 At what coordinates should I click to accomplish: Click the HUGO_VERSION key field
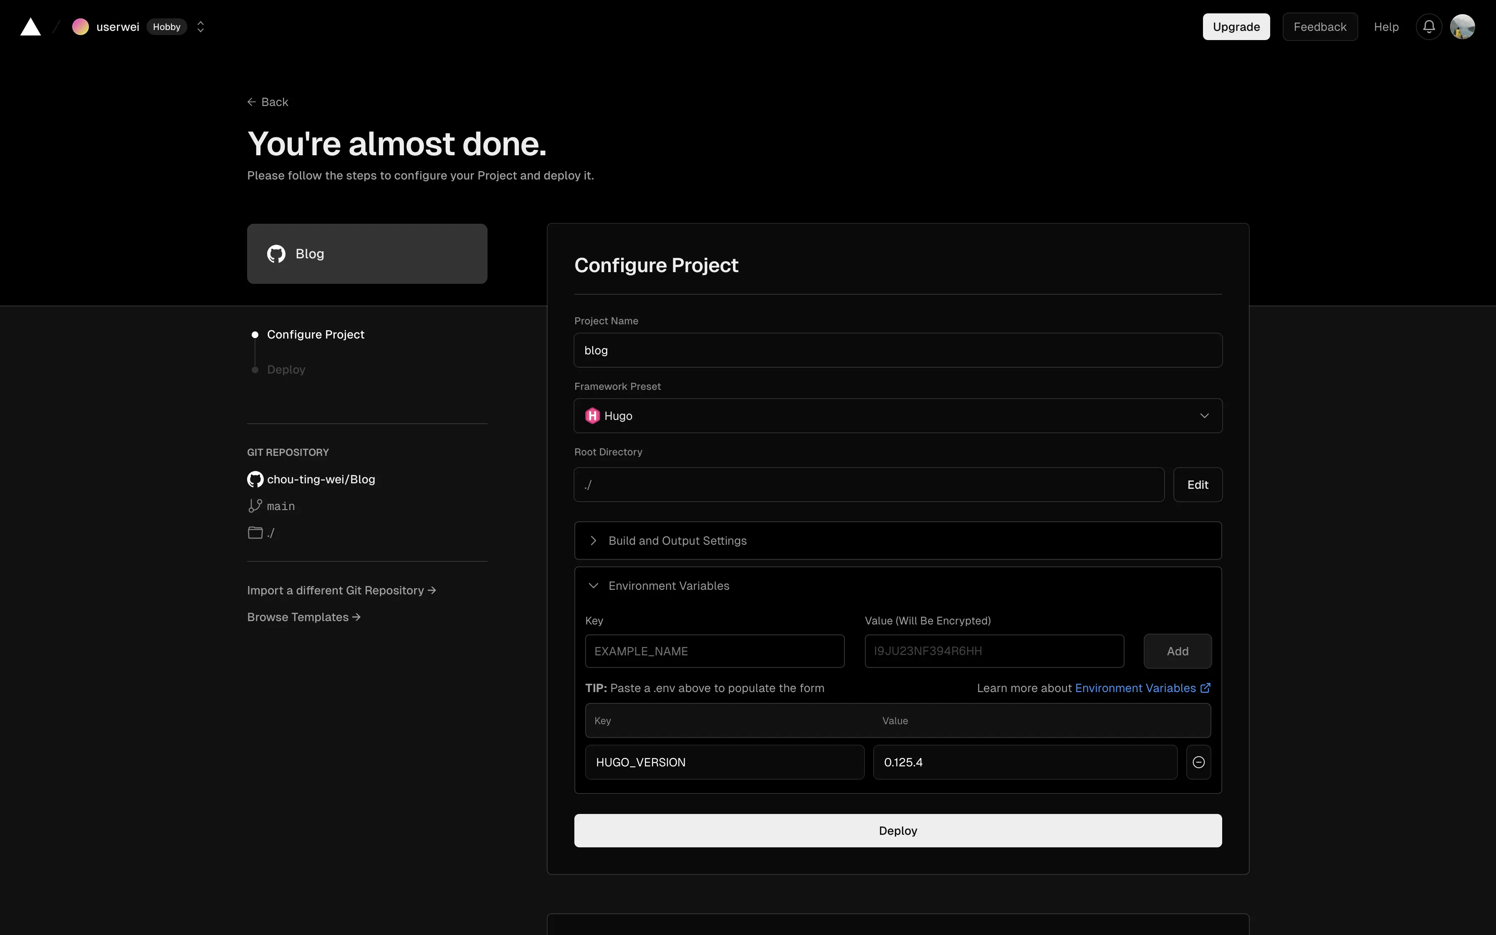point(725,763)
